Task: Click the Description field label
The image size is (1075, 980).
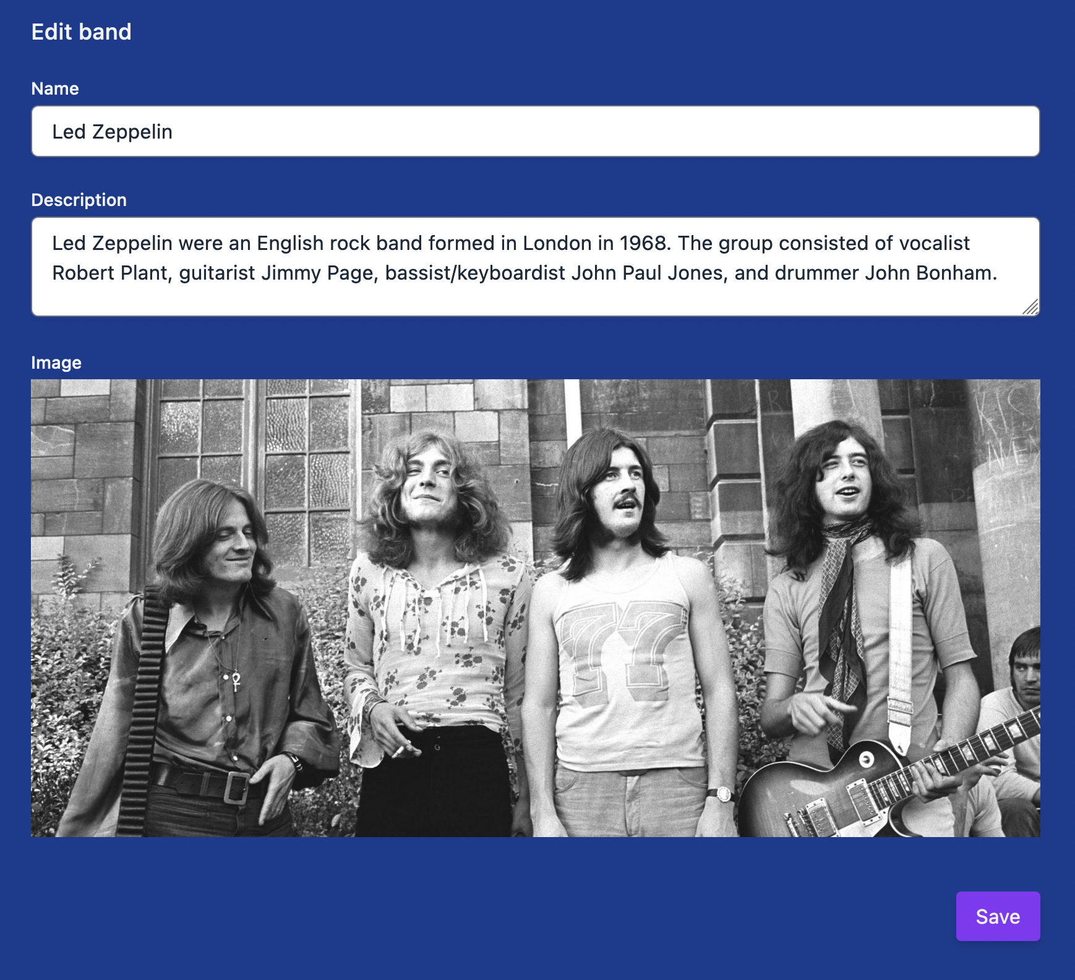Action: [79, 200]
